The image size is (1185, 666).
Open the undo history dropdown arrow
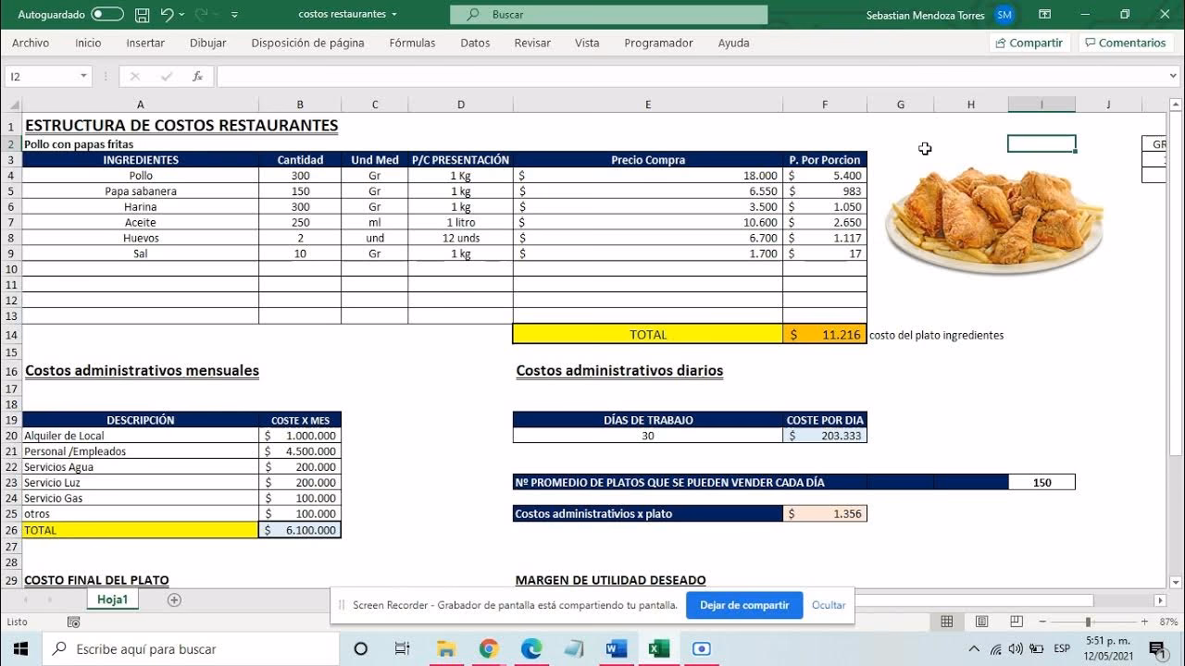(x=182, y=15)
